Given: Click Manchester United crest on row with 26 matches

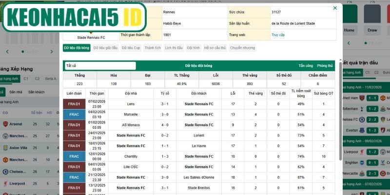Looking at the screenshot, I should click(x=5, y=160).
